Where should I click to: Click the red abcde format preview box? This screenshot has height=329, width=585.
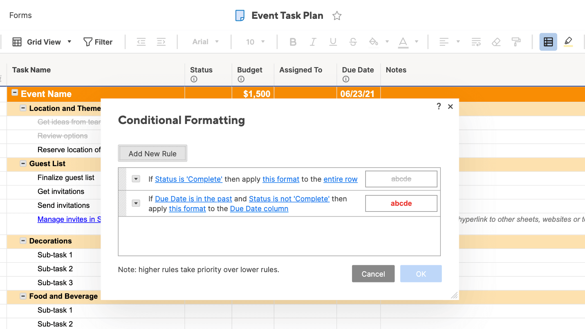point(401,203)
